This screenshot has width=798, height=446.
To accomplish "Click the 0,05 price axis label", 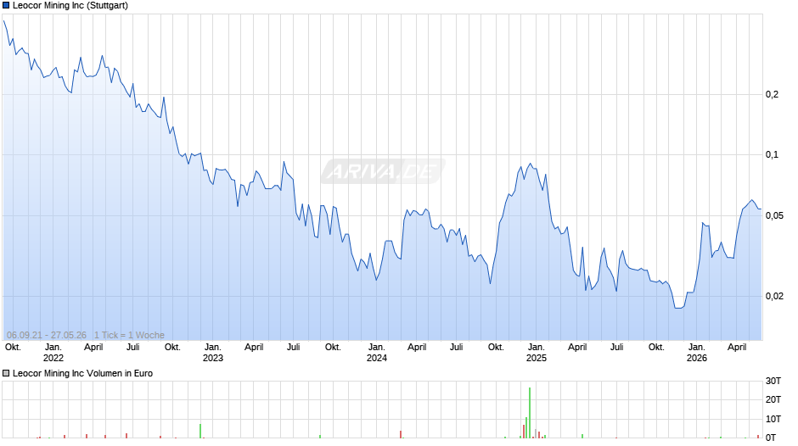I will coord(774,215).
